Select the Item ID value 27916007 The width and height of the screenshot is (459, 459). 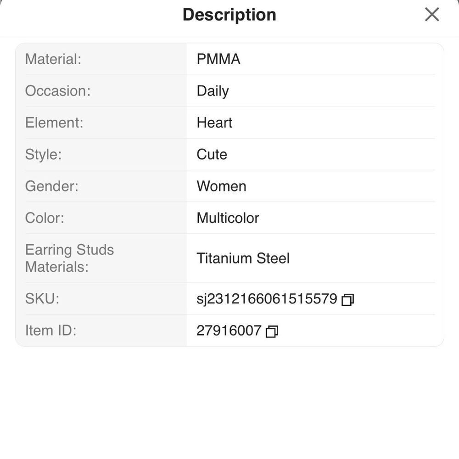pos(229,330)
